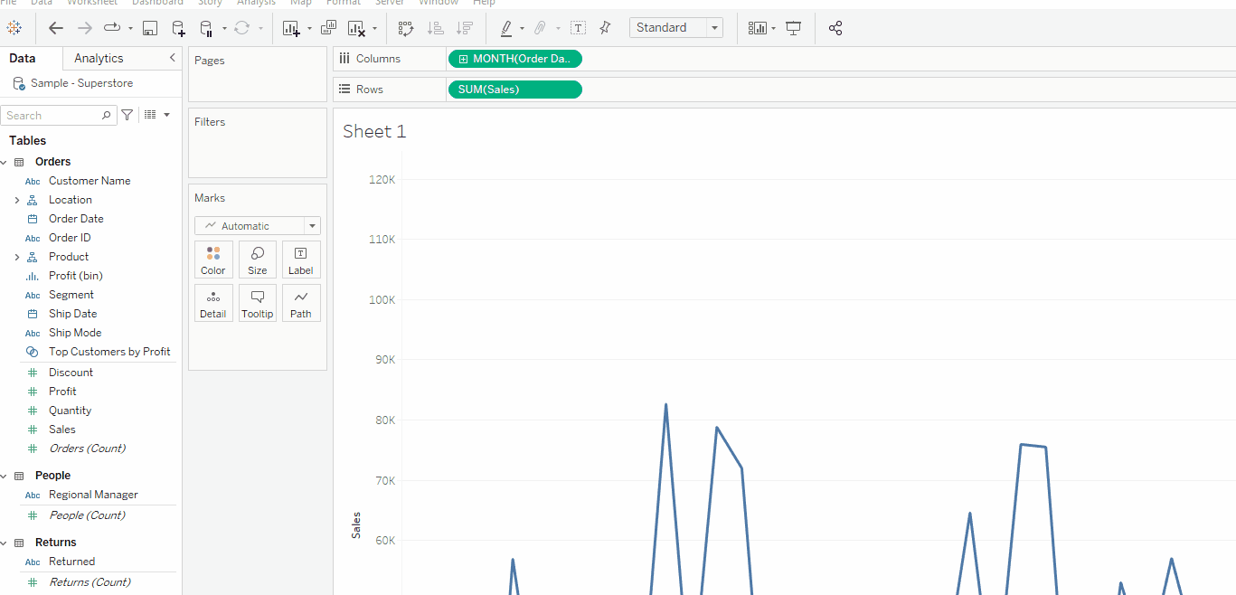Viewport: 1236px width, 595px height.
Task: Click the Swap rows and columns icon
Action: pos(406,28)
